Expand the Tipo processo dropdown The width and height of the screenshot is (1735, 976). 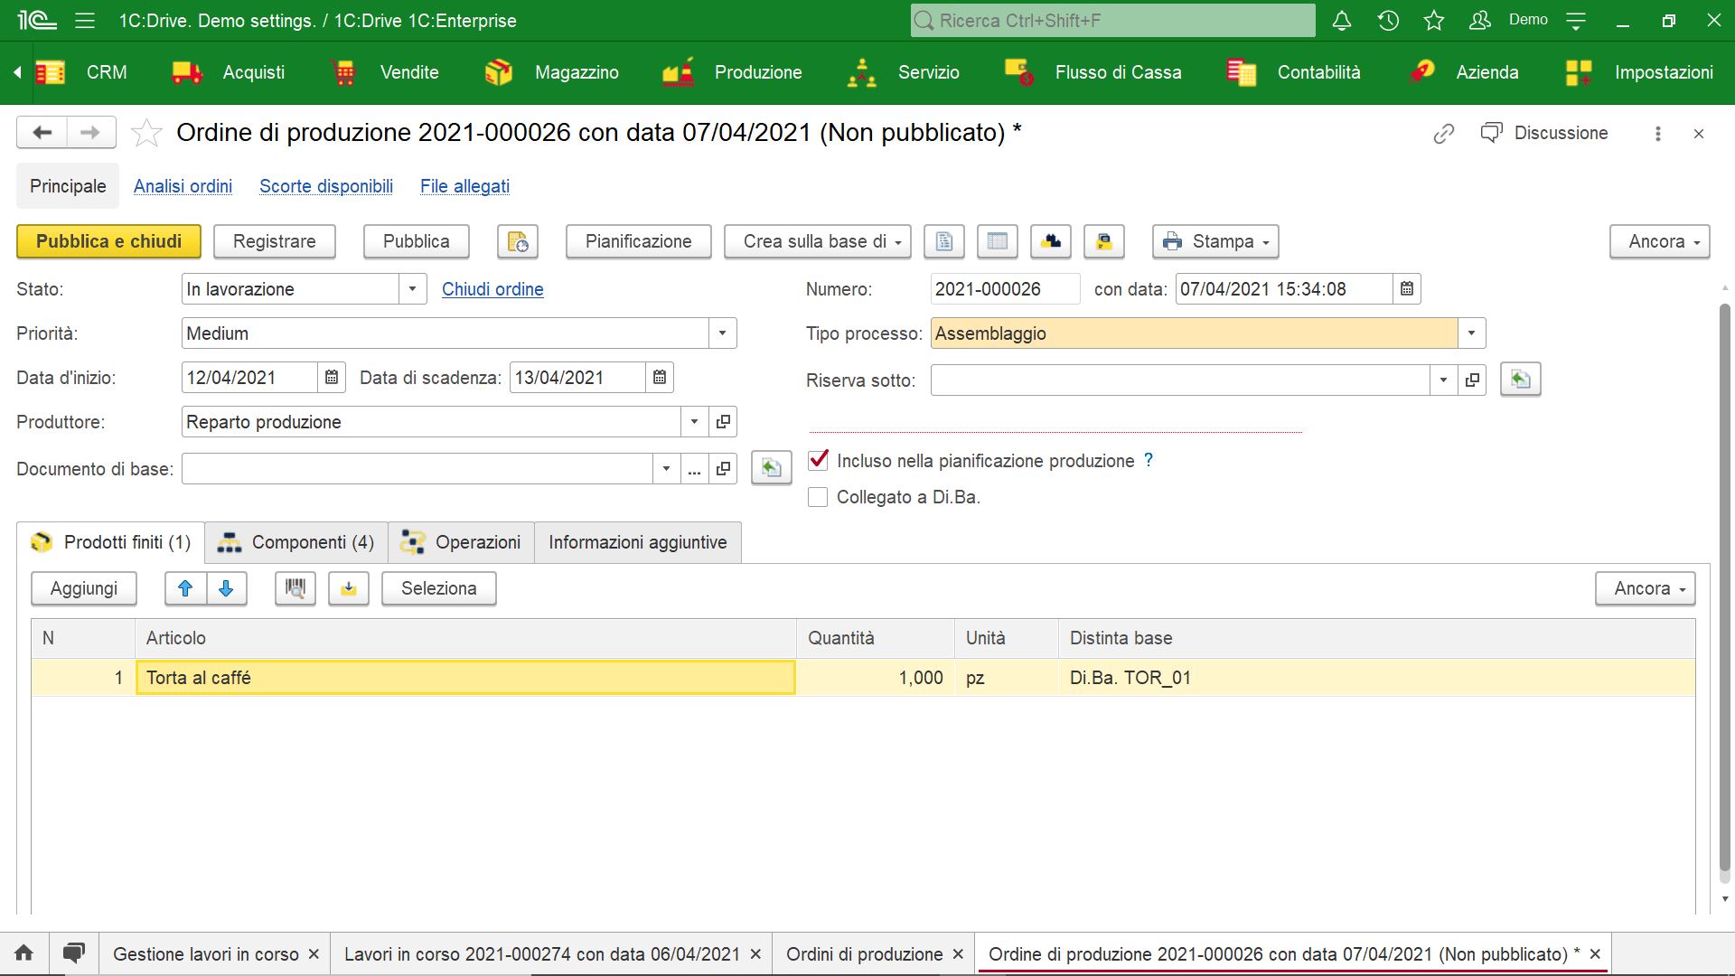[1471, 333]
